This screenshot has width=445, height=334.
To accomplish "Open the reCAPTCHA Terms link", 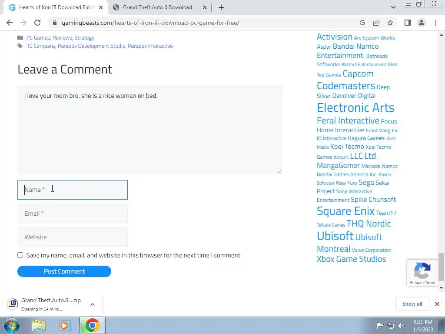I will (x=429, y=282).
